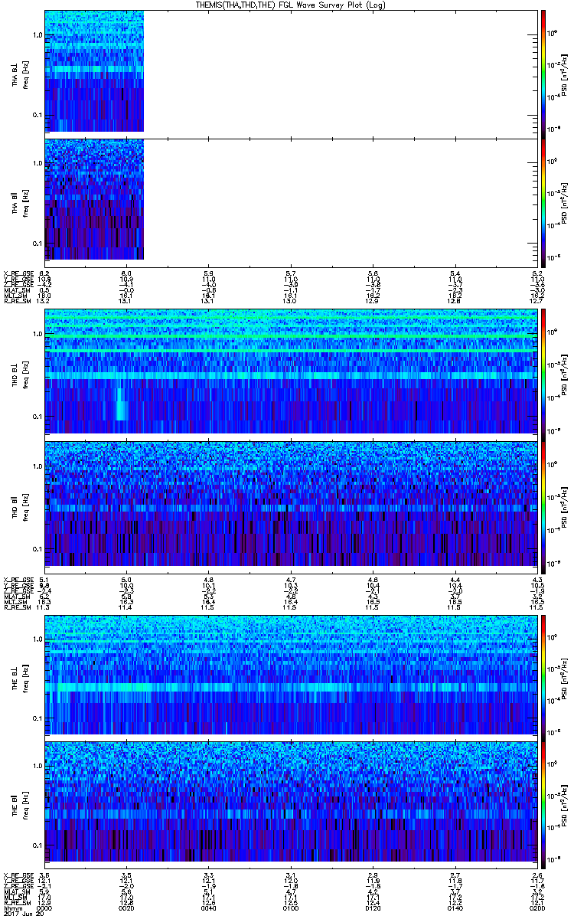Click 'MLT_SM' label beneath the THD panels

pos(16,601)
